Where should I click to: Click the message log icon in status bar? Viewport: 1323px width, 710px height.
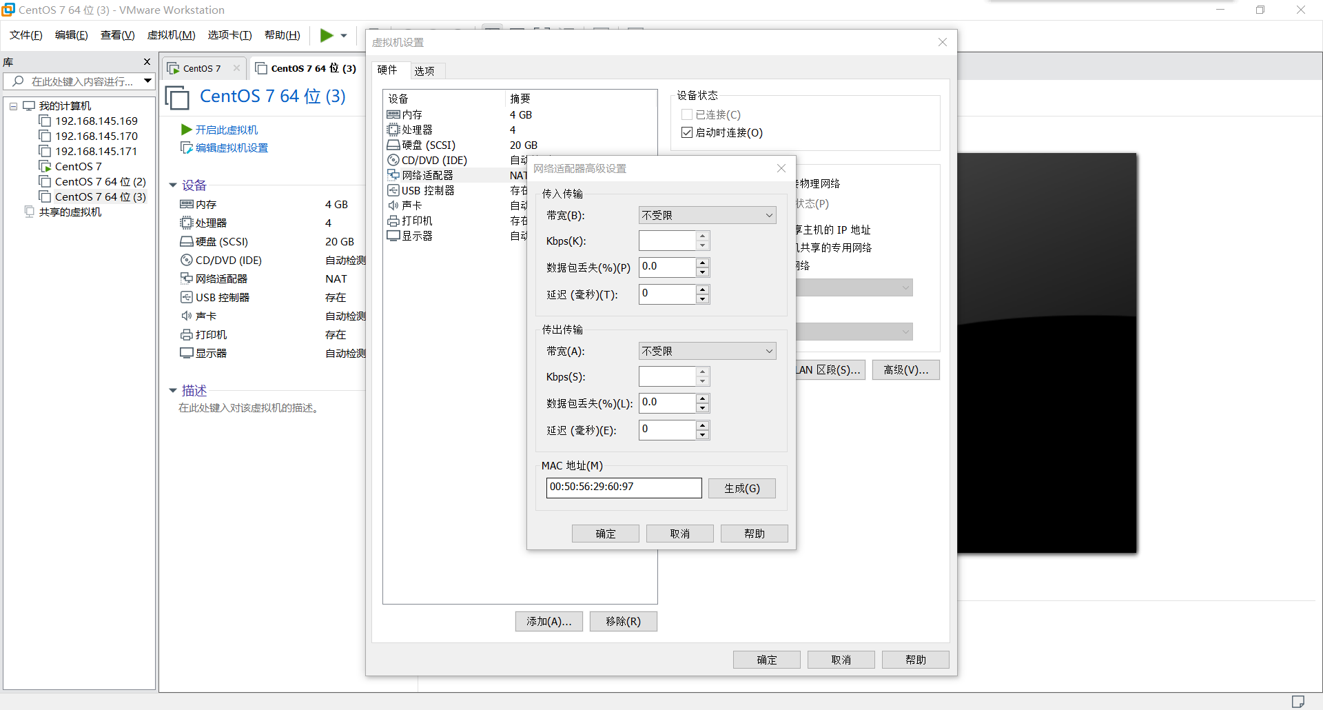pyautogui.click(x=1298, y=702)
